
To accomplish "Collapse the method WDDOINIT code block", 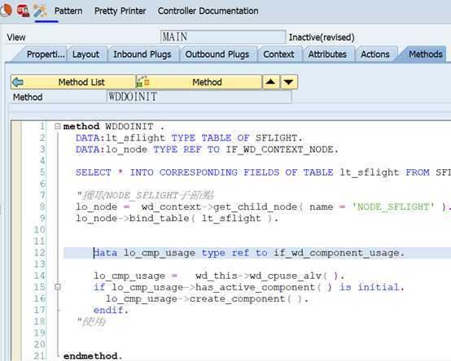I will [58, 126].
